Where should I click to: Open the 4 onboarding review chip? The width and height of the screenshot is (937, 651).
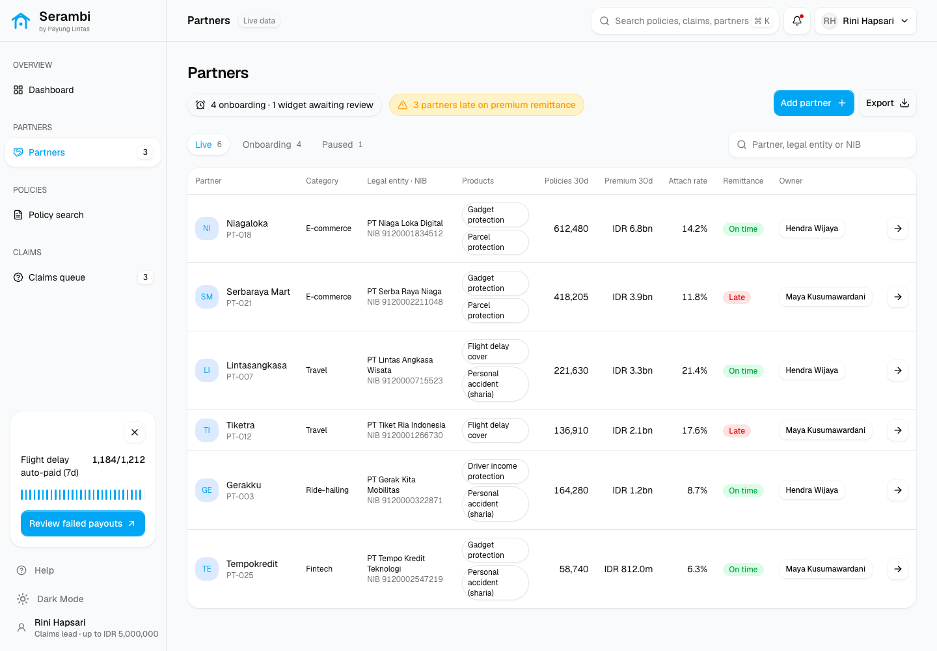pyautogui.click(x=284, y=105)
